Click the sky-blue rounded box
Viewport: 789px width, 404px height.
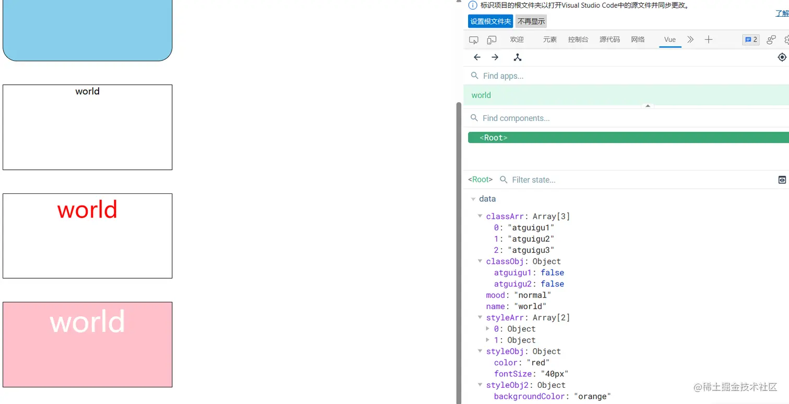[x=88, y=30]
